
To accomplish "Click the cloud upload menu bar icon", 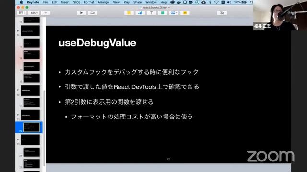I will (x=203, y=2).
